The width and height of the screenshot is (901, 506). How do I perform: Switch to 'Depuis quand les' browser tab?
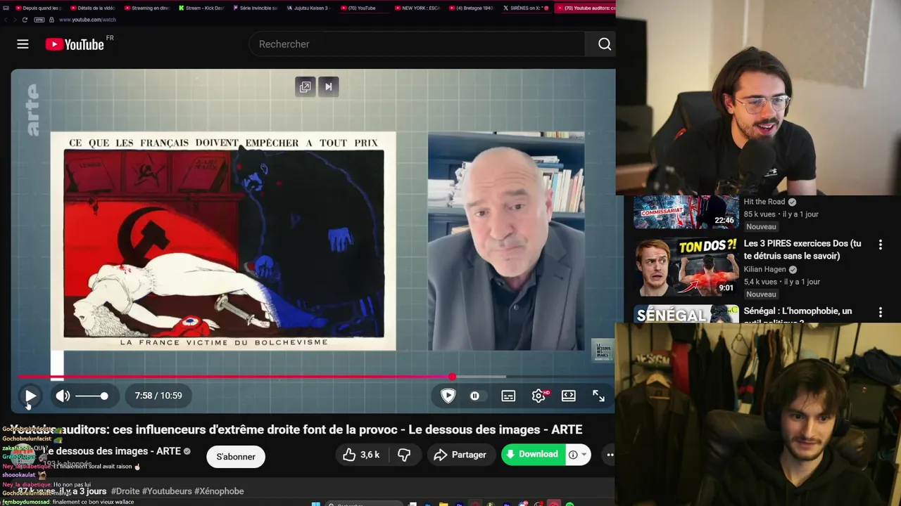point(38,8)
